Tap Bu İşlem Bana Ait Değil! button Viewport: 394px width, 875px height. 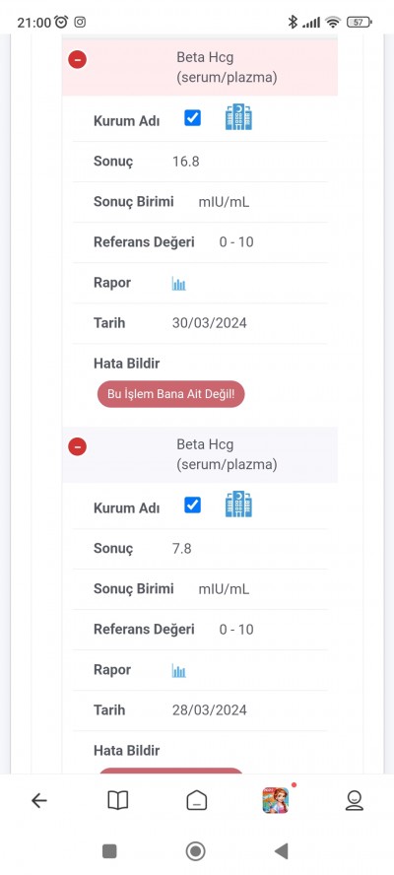click(x=170, y=394)
